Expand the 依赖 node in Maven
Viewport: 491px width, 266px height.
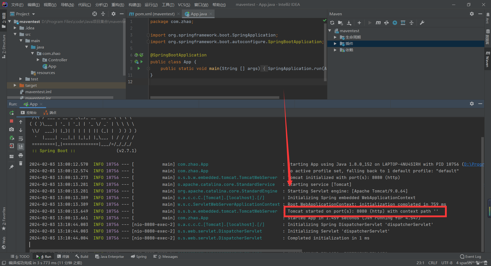pos(335,50)
